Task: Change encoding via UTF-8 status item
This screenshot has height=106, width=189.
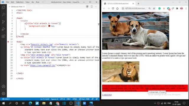Action: click(x=62, y=99)
